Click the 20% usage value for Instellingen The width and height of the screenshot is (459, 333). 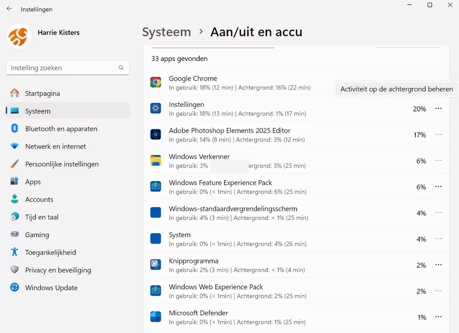coord(419,109)
